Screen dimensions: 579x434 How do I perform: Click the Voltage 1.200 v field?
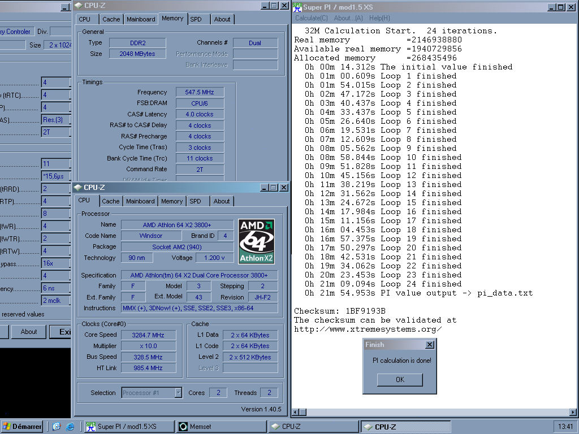click(x=214, y=258)
